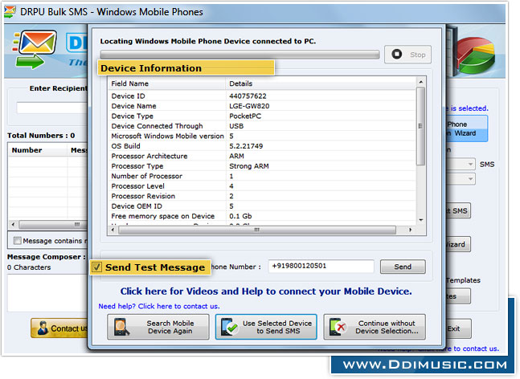The width and height of the screenshot is (520, 379).
Task: Click device table horizontal scroll left arrow
Action: [113, 230]
